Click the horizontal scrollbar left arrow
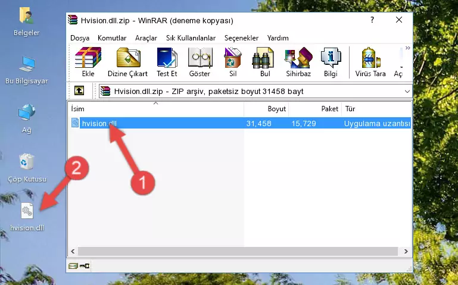The width and height of the screenshot is (458, 285). pyautogui.click(x=73, y=252)
